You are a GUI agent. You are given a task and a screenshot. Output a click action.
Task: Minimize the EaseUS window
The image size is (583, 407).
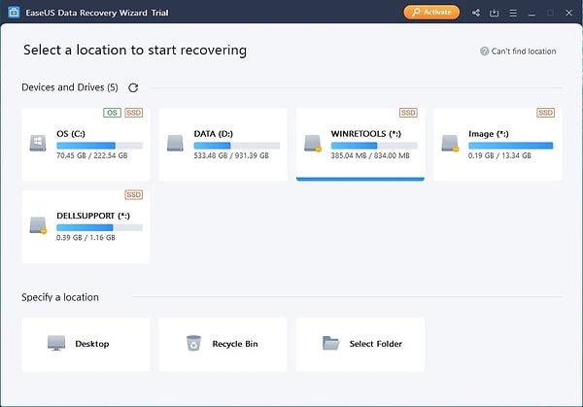pos(532,14)
